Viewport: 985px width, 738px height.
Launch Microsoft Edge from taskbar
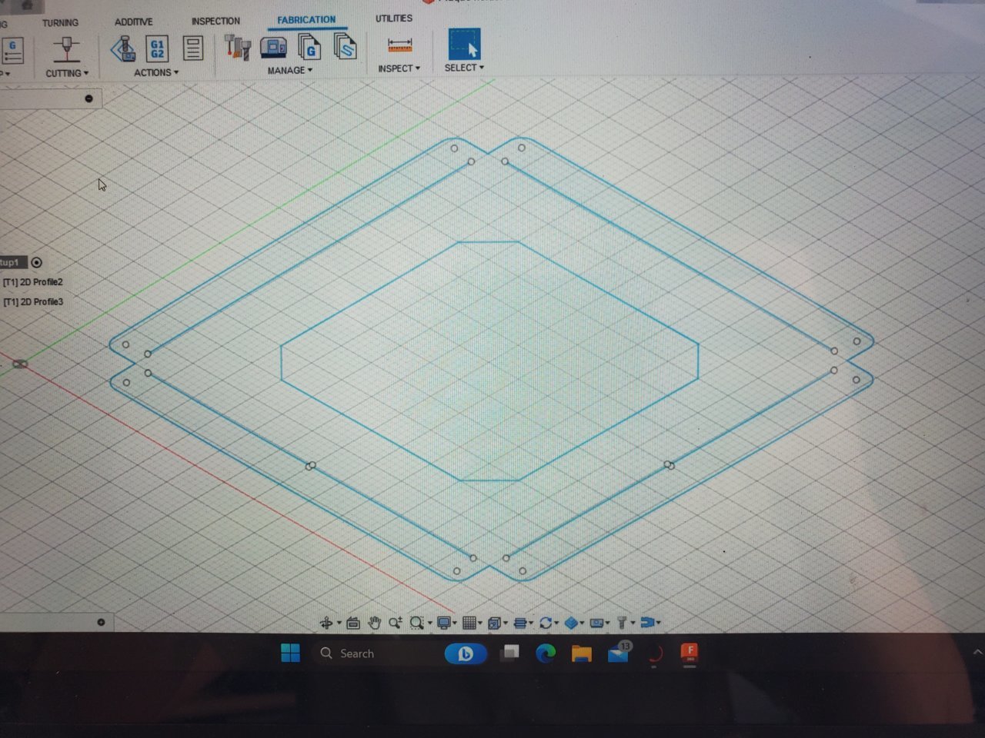pyautogui.click(x=546, y=653)
